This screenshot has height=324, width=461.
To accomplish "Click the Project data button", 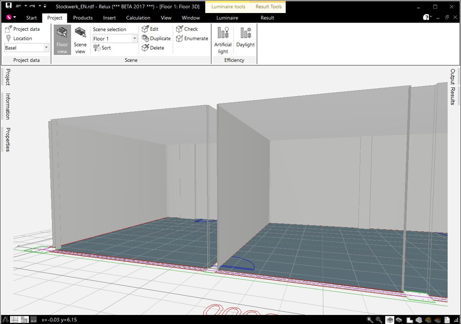I will 23,29.
